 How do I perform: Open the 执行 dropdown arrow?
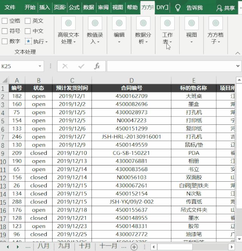(47, 42)
